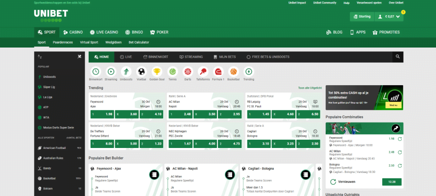
Task: Switch to the BINGO main tab
Action: (134, 32)
